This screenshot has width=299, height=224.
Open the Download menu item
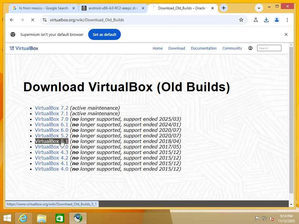point(177,48)
